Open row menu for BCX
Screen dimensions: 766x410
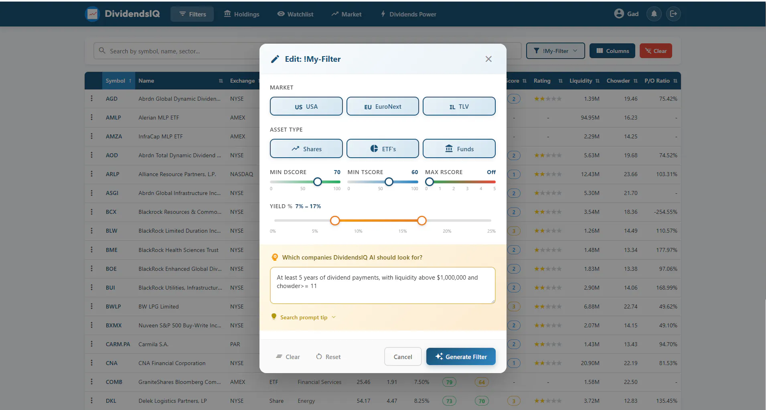pos(91,211)
